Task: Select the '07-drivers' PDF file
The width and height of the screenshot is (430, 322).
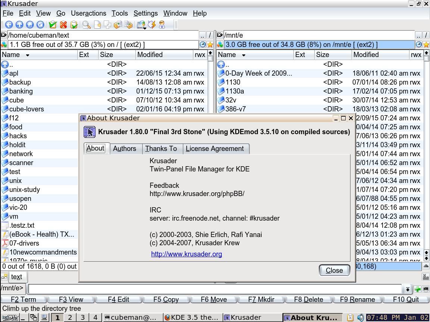Action: [24, 243]
